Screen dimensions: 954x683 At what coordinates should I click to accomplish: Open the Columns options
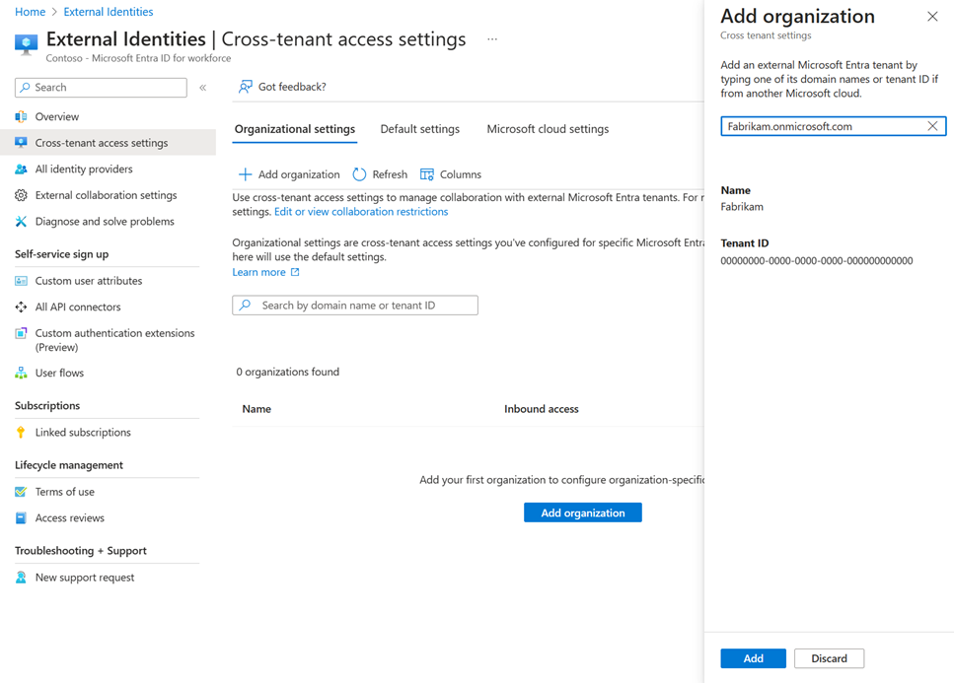coord(450,173)
